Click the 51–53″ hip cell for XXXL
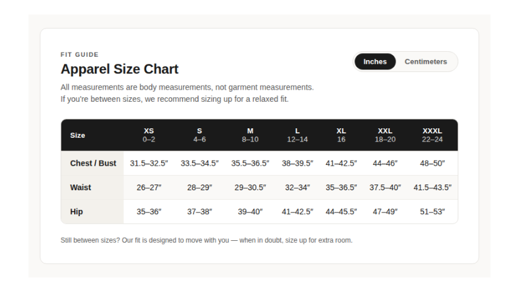The width and height of the screenshot is (519, 292). [x=432, y=212]
